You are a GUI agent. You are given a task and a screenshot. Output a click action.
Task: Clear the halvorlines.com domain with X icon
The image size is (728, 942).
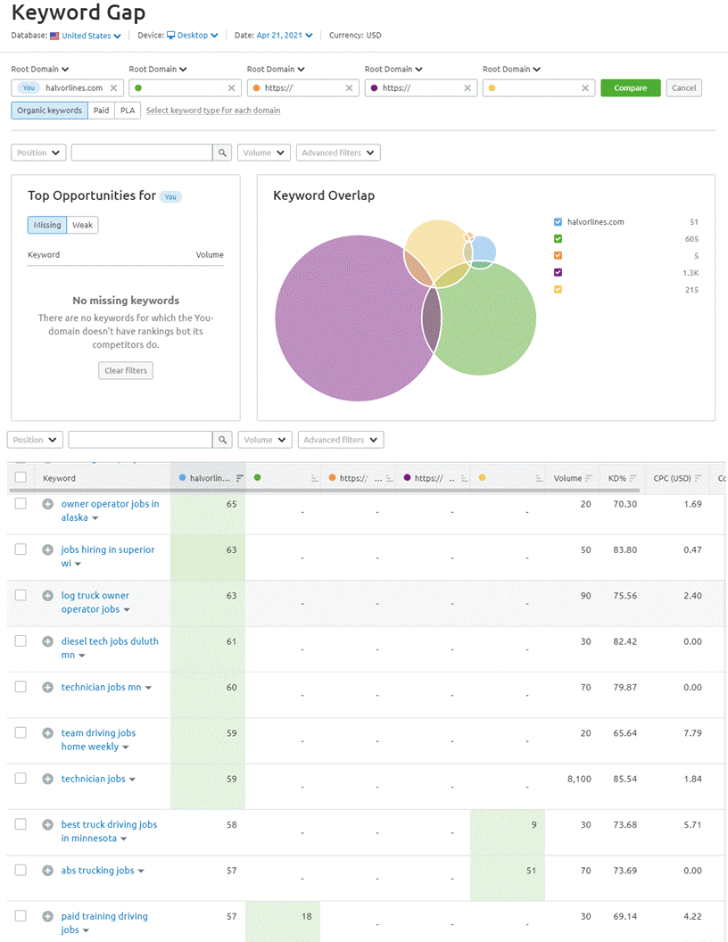click(x=113, y=88)
